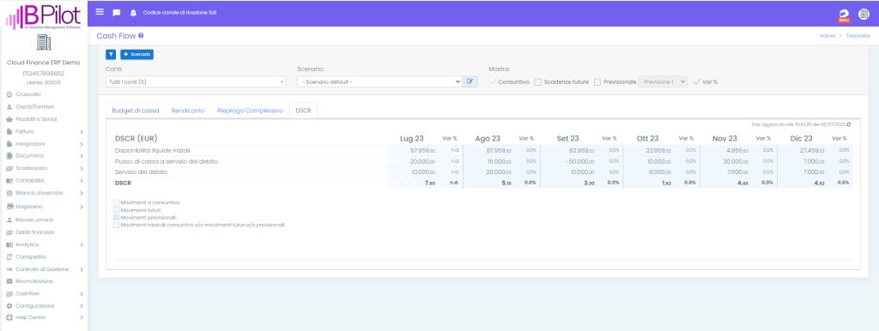This screenshot has width=879, height=331.
Task: Click the Cash Flow help question icon
Action: click(141, 35)
